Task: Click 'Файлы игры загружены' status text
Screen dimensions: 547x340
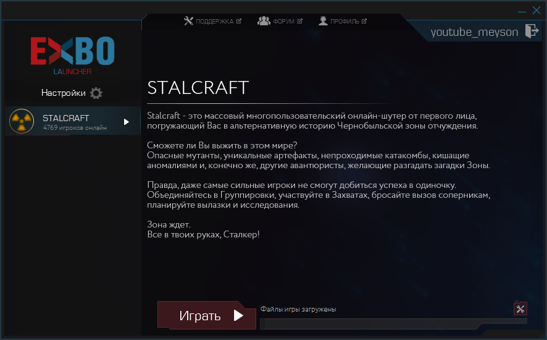Action: click(298, 309)
